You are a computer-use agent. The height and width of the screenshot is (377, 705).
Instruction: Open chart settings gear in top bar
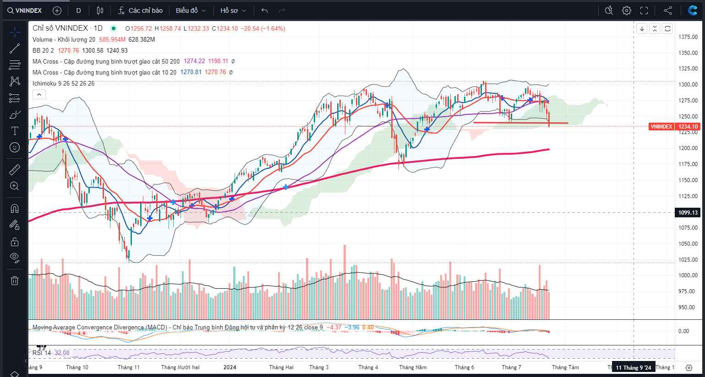point(627,10)
